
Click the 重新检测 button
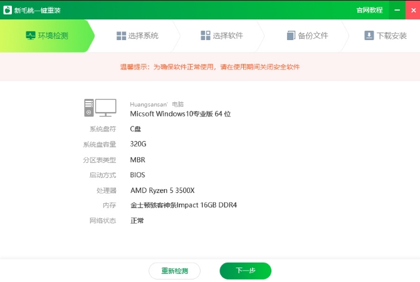(175, 271)
